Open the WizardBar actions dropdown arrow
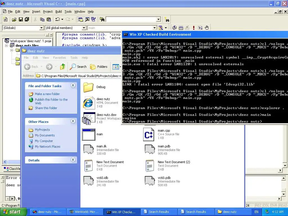The width and height of the screenshot is (288, 216). 166,28
